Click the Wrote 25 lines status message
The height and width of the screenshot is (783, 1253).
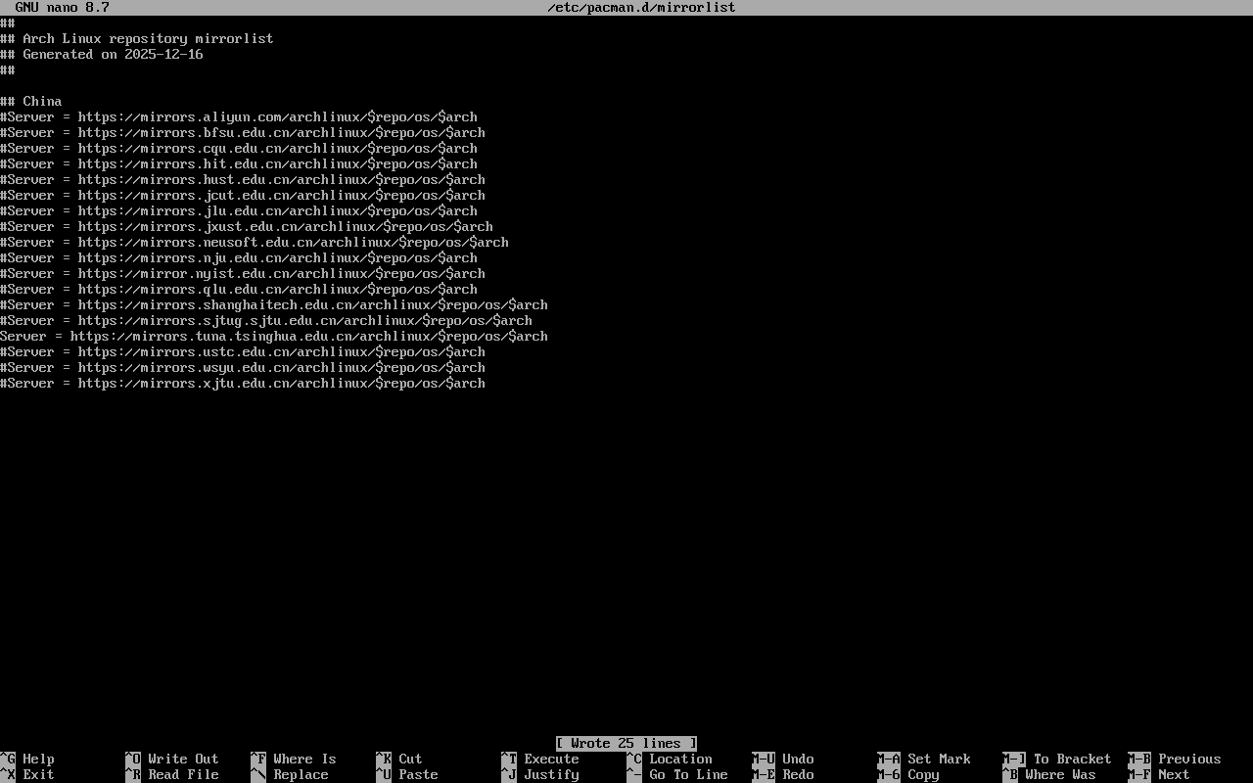625,743
